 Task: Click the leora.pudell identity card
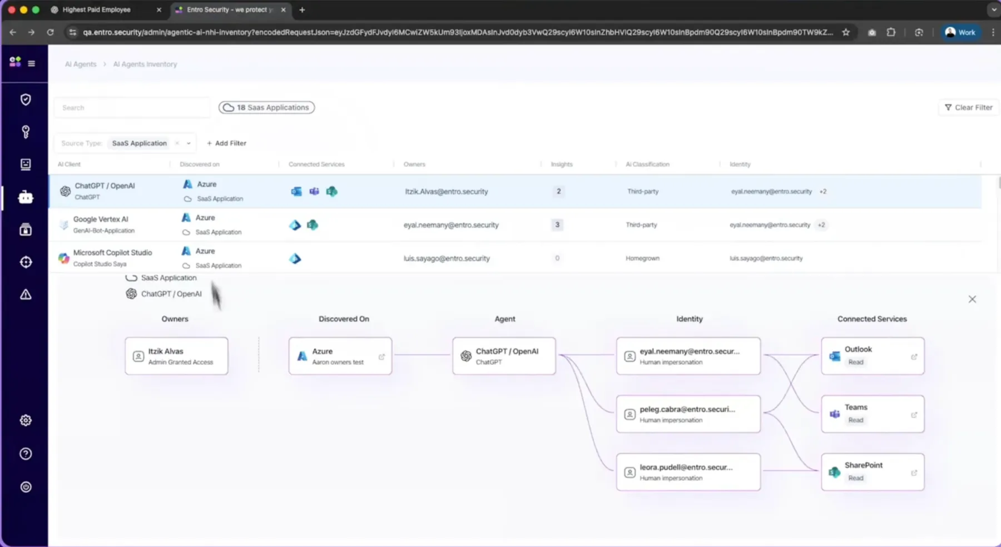coord(688,472)
